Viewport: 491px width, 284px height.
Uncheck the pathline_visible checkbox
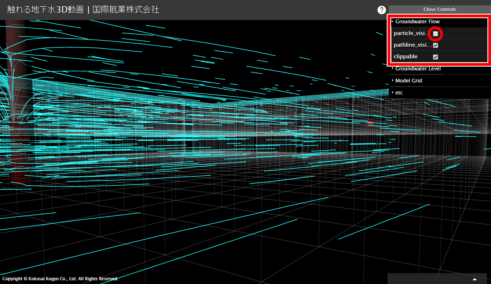tap(435, 45)
